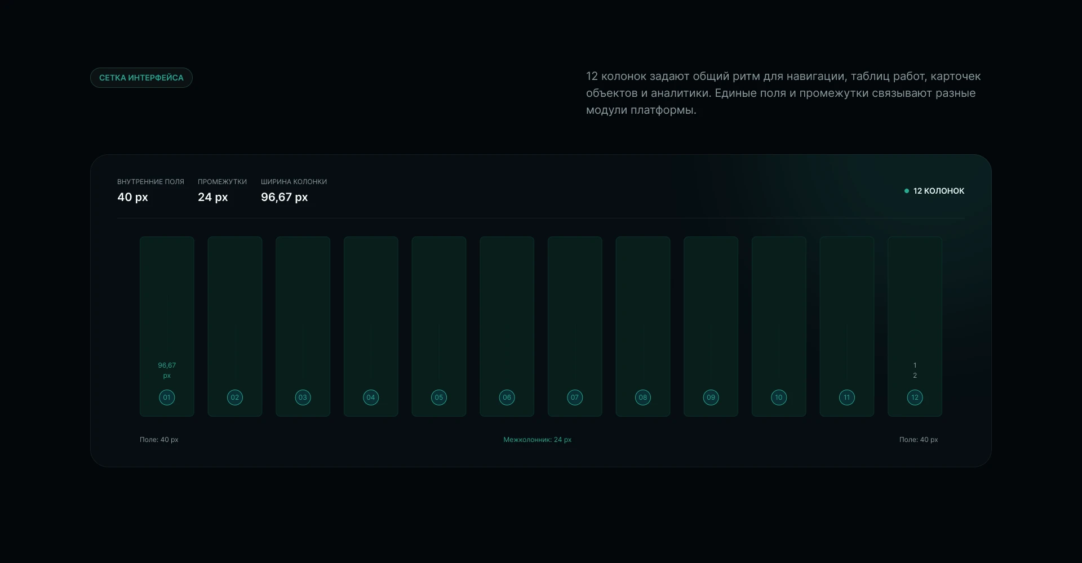Click the ШИРИНА КОЛОНКИ label

tap(294, 182)
